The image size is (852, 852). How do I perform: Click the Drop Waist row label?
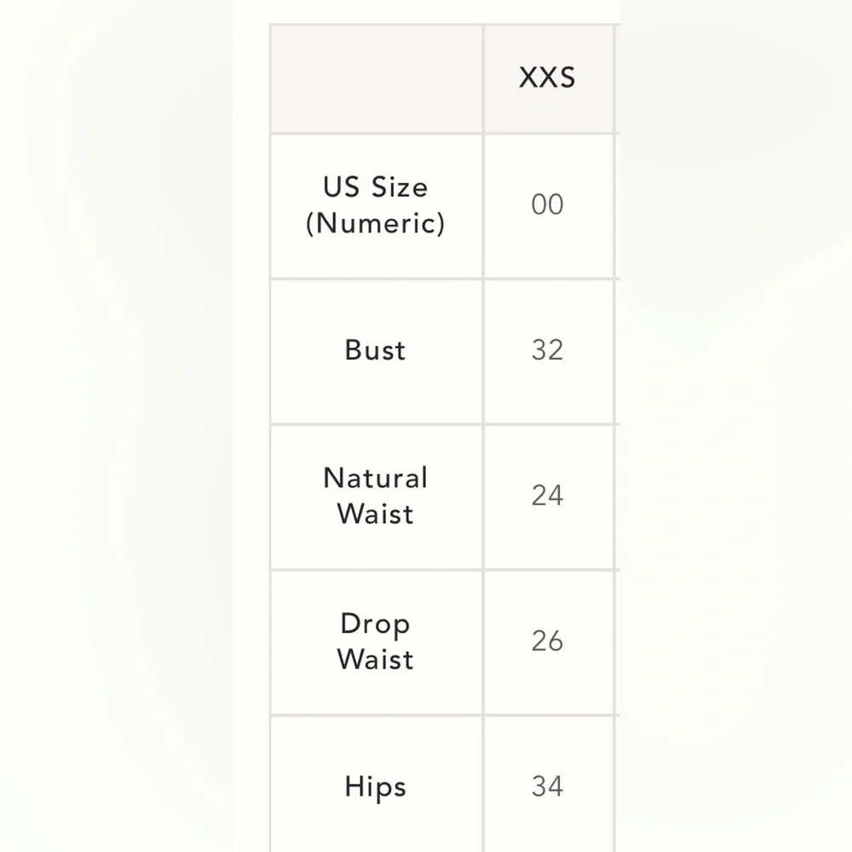point(376,642)
